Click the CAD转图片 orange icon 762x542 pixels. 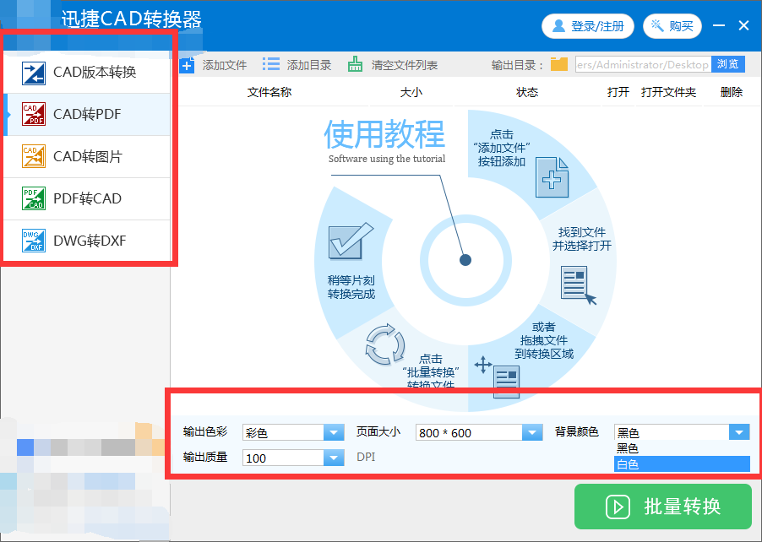click(x=34, y=156)
